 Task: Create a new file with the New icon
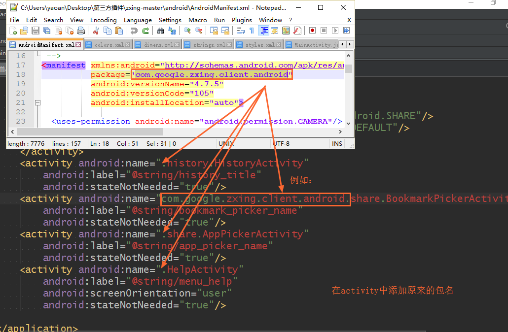click(x=13, y=31)
